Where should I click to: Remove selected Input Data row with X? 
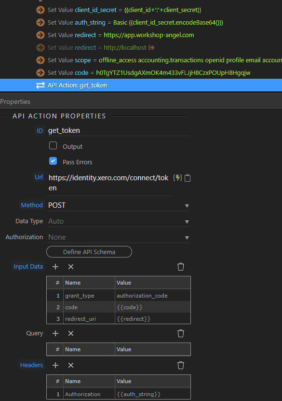(x=71, y=267)
